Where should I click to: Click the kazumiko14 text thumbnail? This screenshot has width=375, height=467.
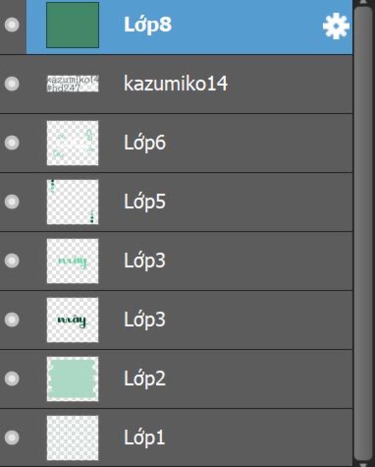coord(73,84)
